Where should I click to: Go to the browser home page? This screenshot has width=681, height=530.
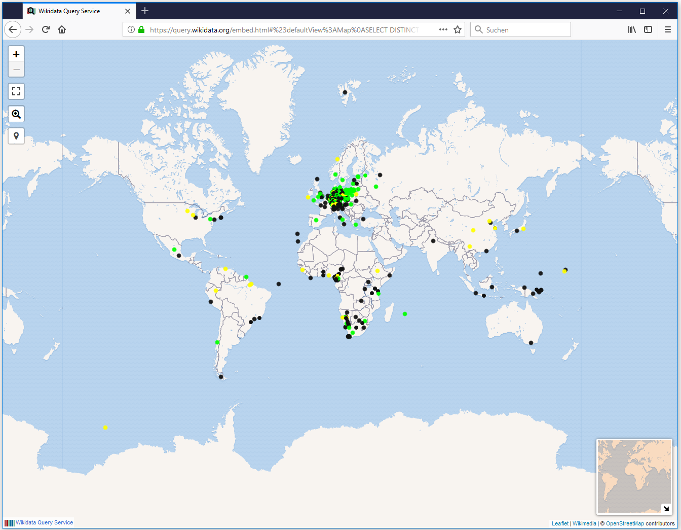[62, 29]
